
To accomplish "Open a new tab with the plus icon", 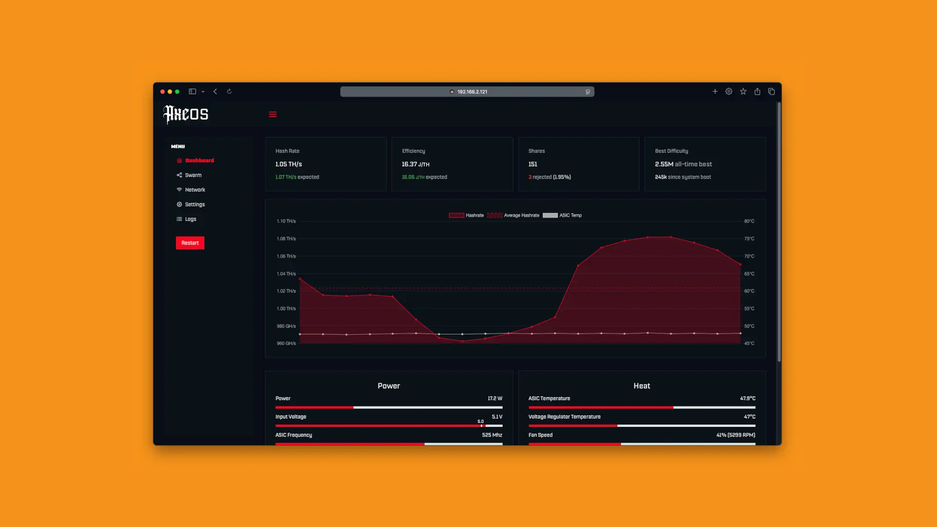I will [x=715, y=91].
